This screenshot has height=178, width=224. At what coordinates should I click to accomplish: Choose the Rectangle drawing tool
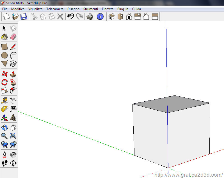tap(4, 47)
